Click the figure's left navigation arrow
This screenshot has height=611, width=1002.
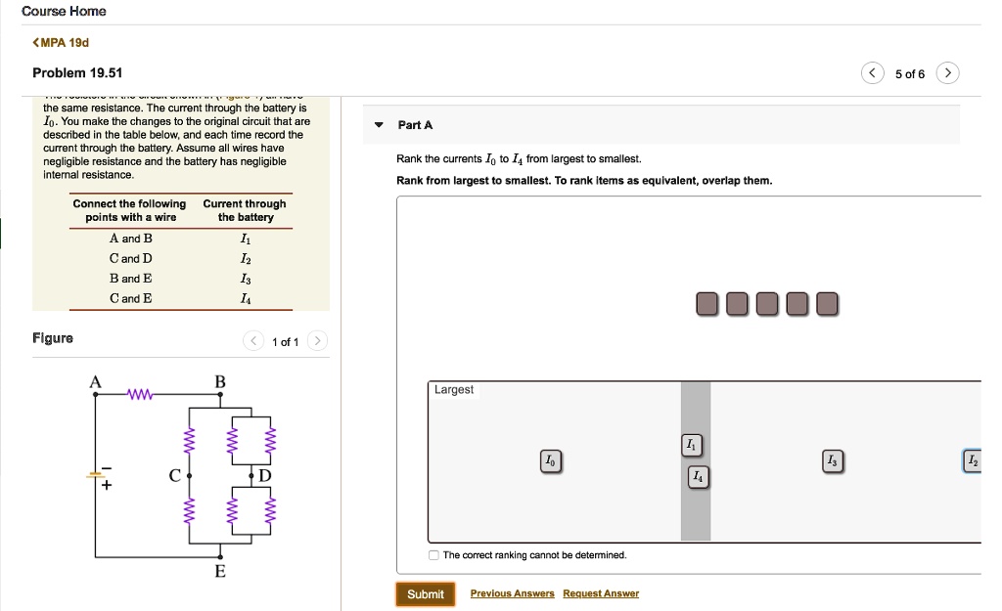[252, 340]
